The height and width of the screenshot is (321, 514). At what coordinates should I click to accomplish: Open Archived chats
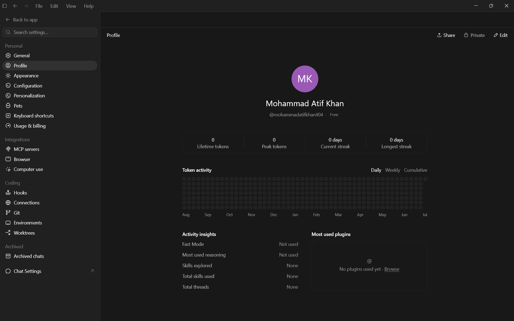50,256
